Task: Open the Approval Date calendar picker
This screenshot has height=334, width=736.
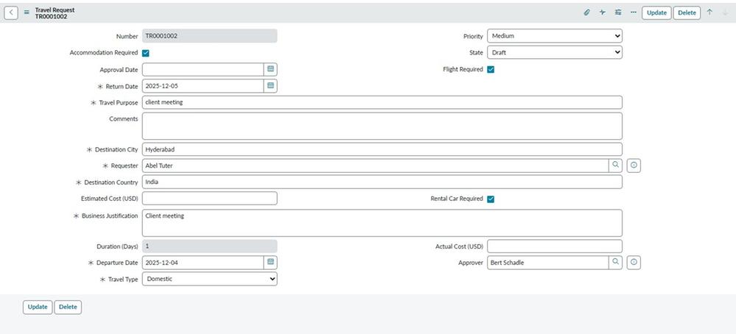Action: click(x=270, y=69)
